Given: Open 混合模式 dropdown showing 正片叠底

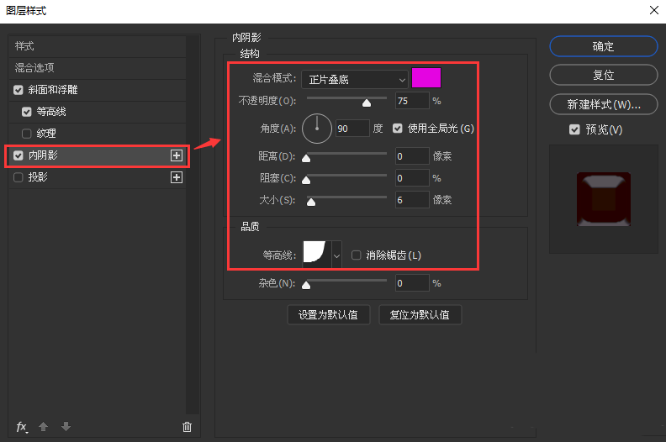Looking at the screenshot, I should click(355, 79).
